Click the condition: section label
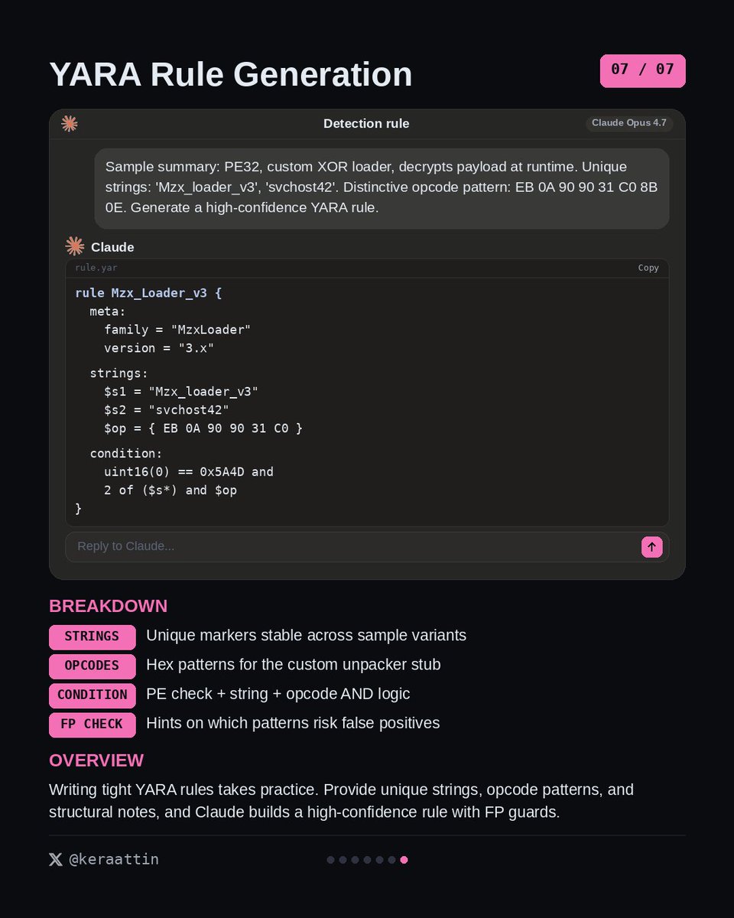 pos(126,454)
